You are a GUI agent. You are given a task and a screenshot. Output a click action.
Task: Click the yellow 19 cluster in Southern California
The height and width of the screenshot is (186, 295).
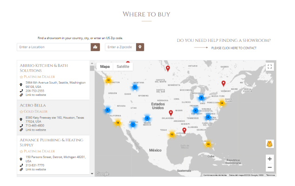[x=118, y=123]
